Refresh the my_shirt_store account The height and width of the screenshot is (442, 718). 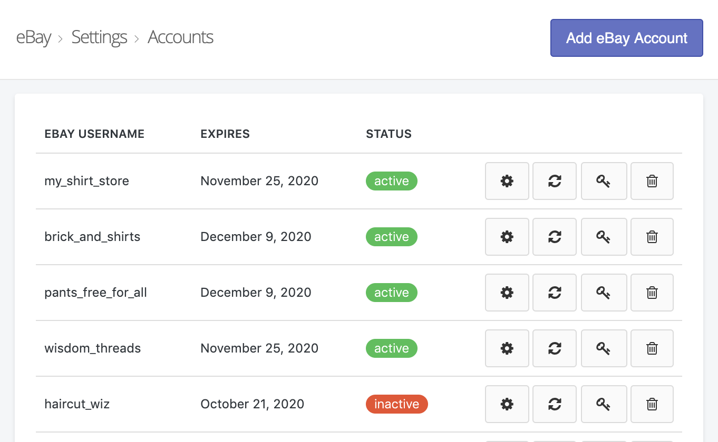click(554, 180)
